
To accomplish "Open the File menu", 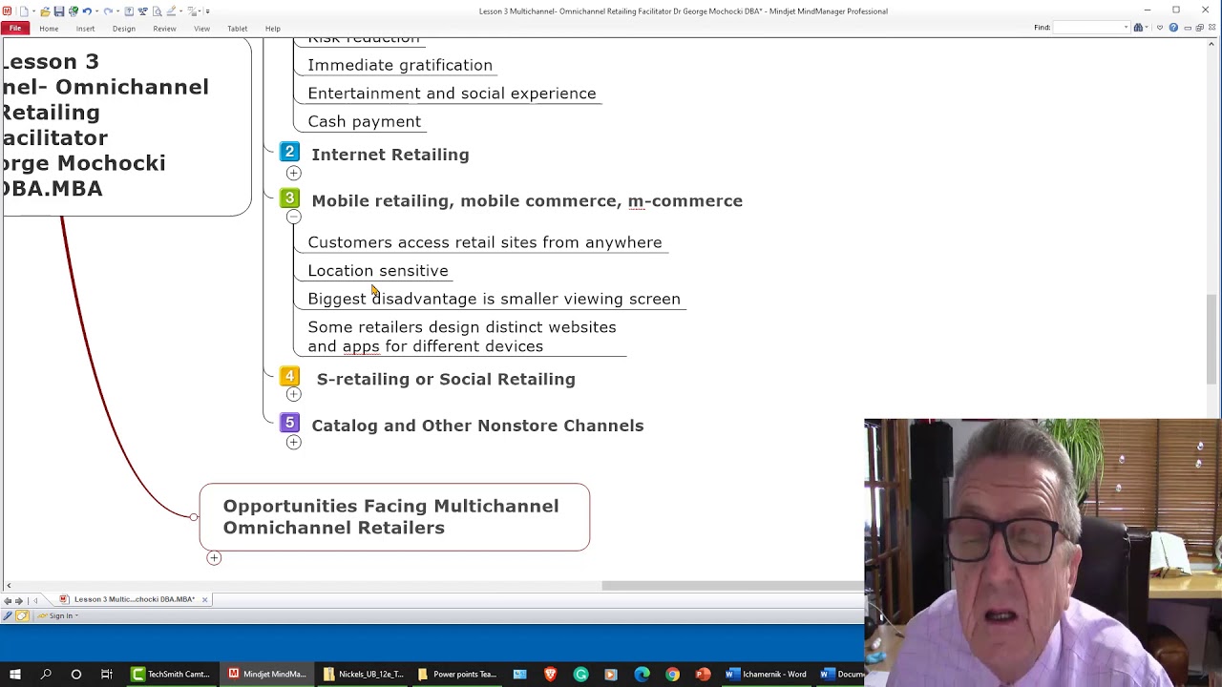I will [15, 29].
